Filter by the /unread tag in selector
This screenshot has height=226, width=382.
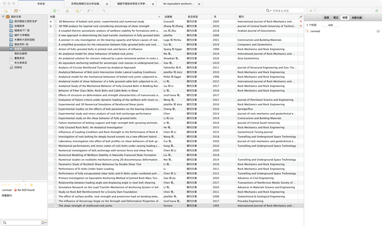[x=7, y=190]
